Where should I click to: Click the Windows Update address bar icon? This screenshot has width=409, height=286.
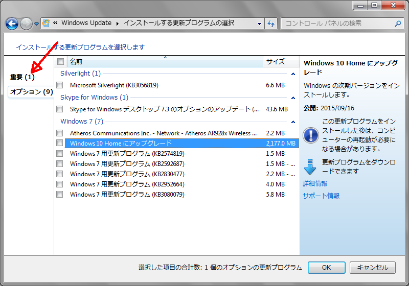(x=46, y=23)
